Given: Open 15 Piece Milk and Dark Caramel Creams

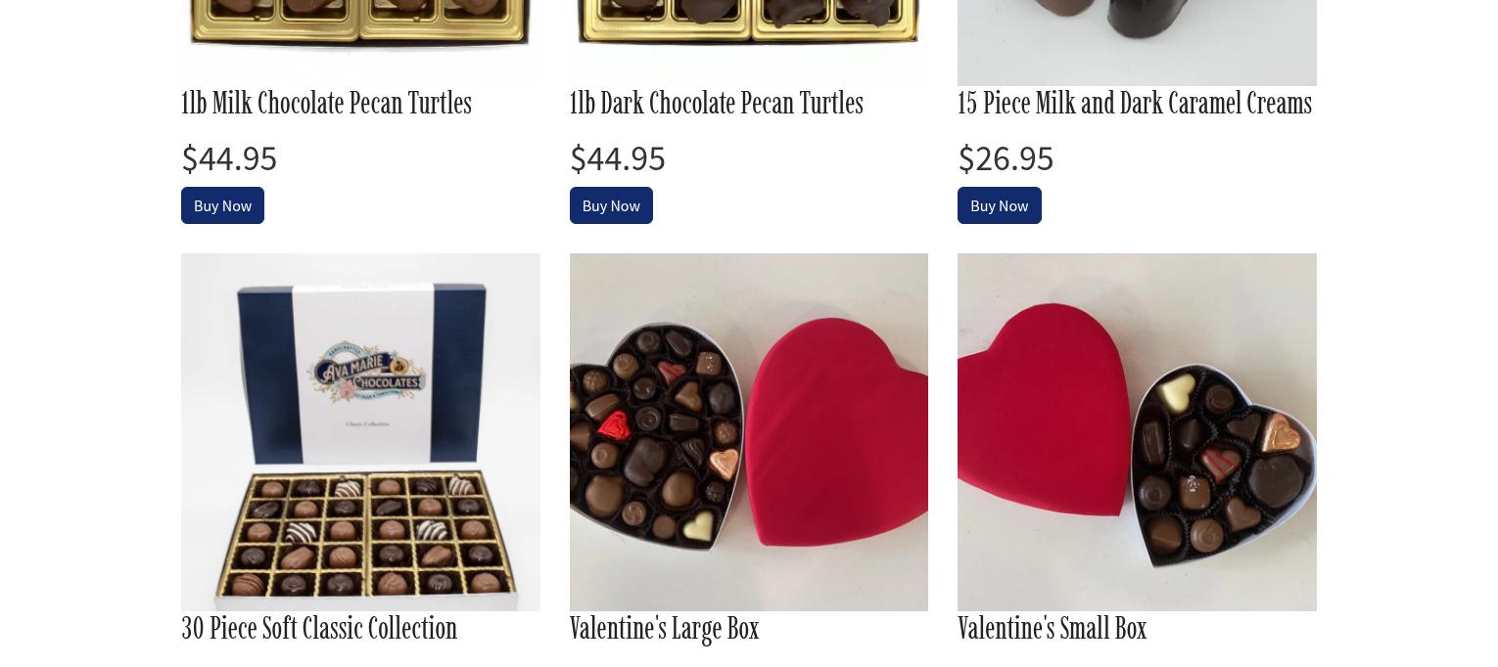Looking at the screenshot, I should pos(1134,104).
